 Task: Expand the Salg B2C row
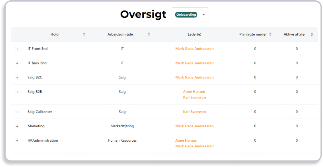click(x=17, y=78)
